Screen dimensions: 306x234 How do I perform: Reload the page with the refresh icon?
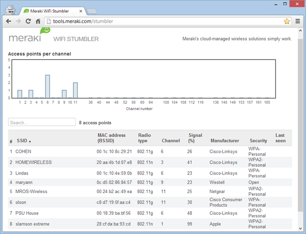pos(28,21)
